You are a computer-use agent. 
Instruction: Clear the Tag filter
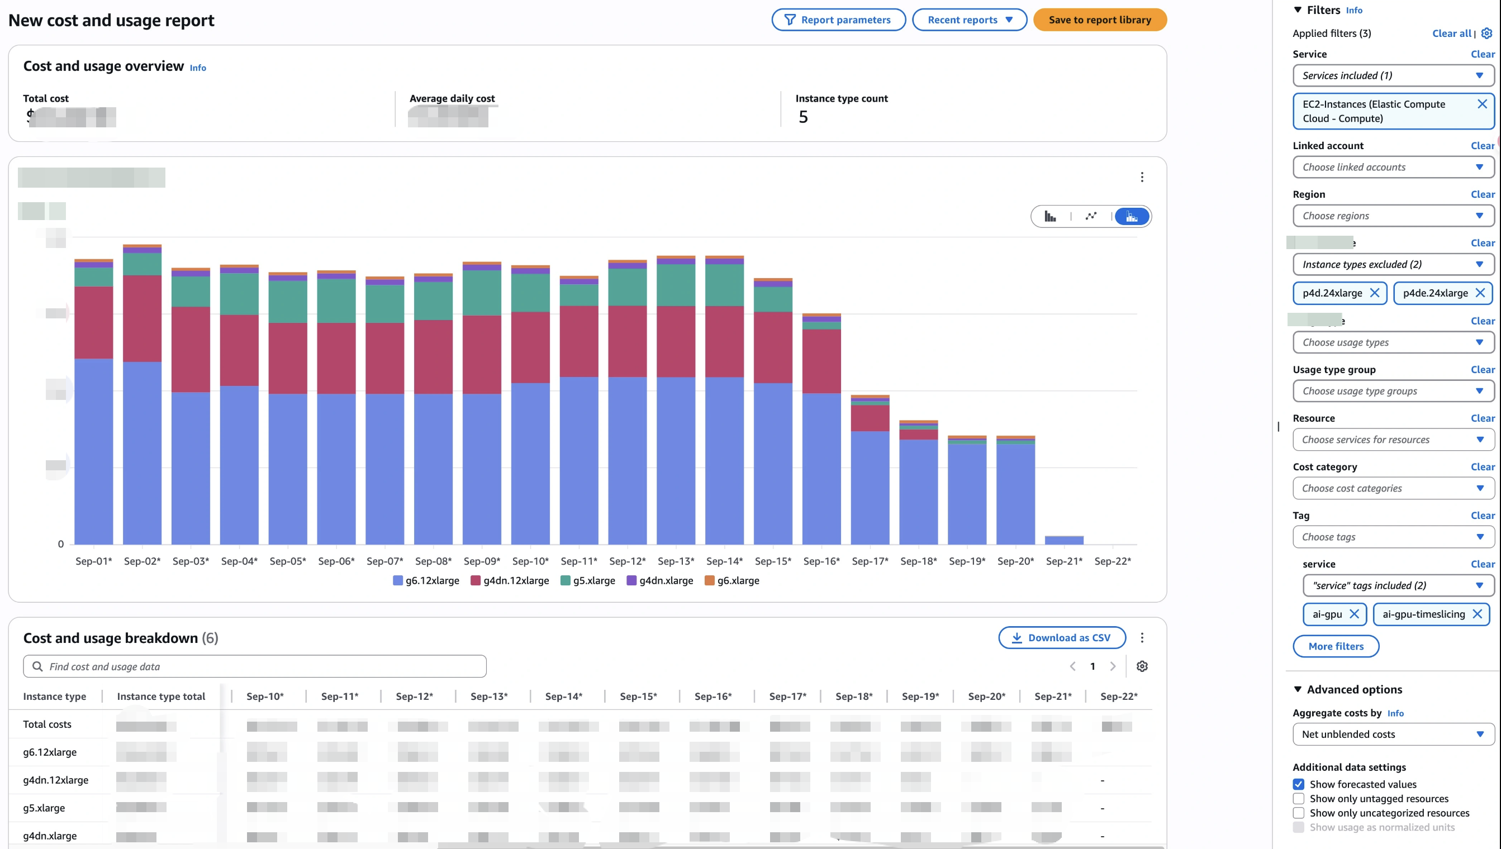tap(1483, 516)
